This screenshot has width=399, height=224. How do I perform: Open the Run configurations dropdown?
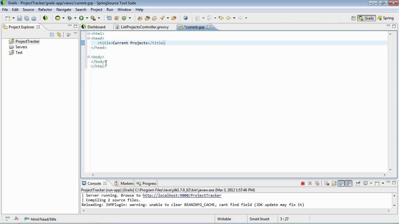[x=87, y=18]
